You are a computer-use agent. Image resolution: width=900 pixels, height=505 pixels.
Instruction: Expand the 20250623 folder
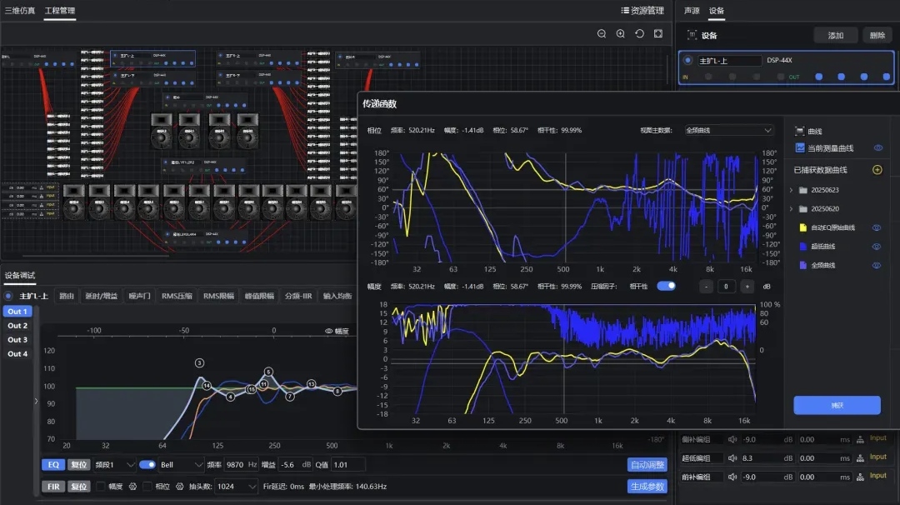(792, 190)
